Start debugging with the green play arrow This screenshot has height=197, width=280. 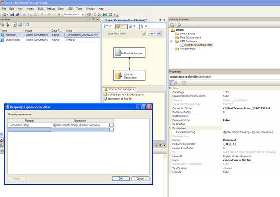point(59,14)
